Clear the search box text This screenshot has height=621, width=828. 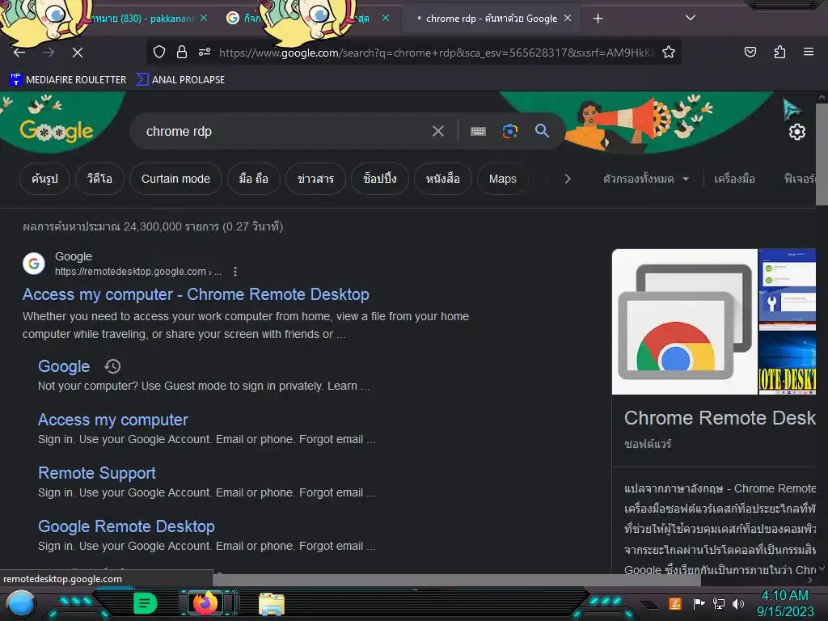pyautogui.click(x=437, y=131)
